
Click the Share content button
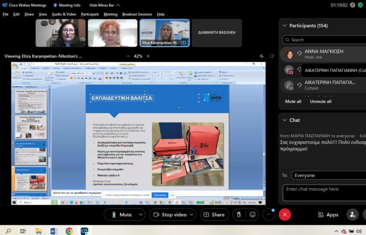tap(214, 215)
